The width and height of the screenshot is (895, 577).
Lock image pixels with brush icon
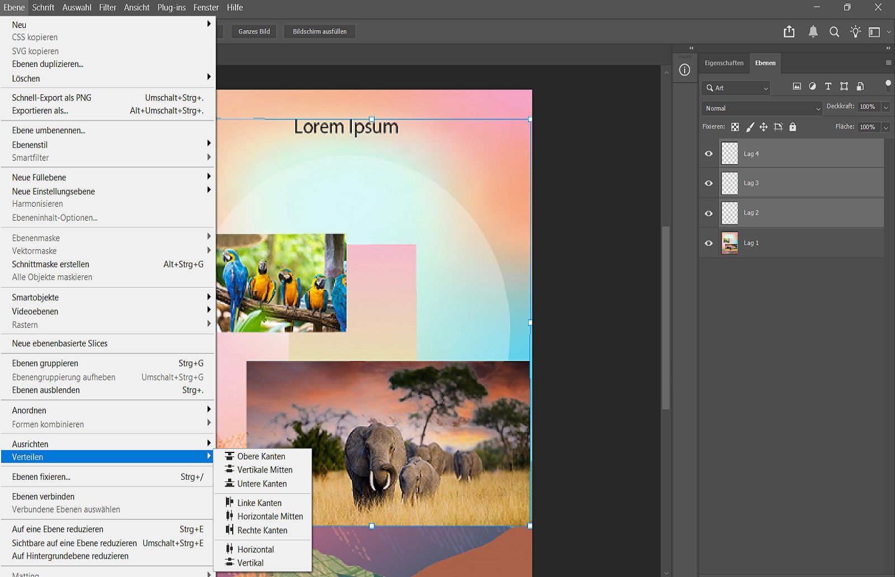(750, 127)
